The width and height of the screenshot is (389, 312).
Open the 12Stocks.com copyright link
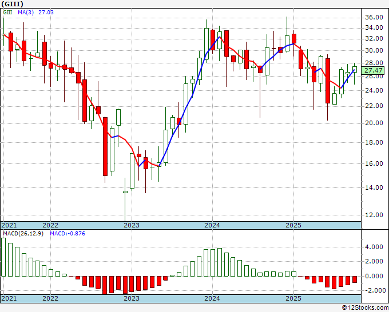click(x=365, y=307)
